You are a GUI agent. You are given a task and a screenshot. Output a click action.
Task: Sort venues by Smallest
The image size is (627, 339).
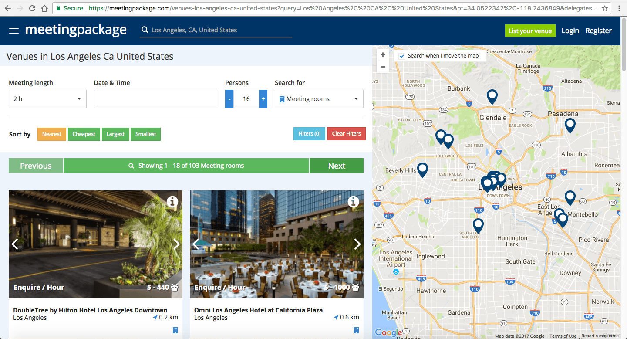coord(146,134)
